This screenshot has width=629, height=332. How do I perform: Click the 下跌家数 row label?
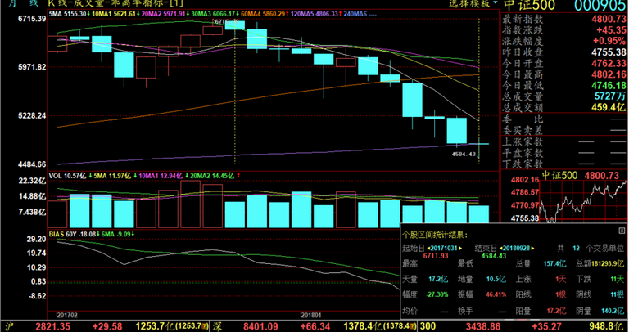(x=523, y=164)
